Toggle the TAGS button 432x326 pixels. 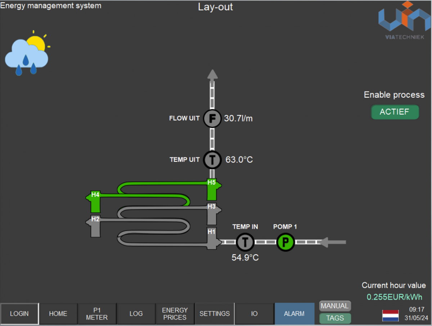tap(335, 318)
